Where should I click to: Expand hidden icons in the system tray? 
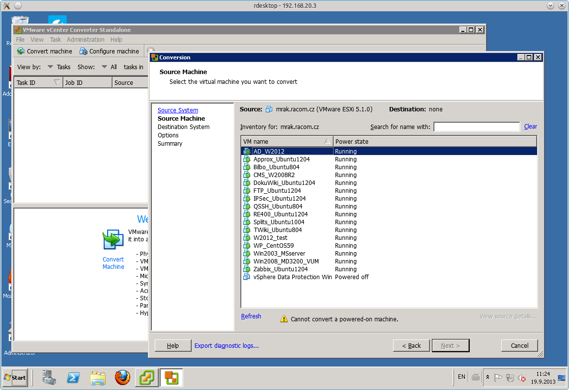(x=488, y=377)
